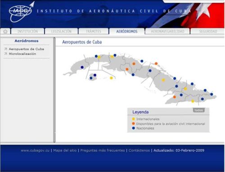Switch to the Aeronavegabilidad tab
The width and height of the screenshot is (225, 172).
point(167,32)
